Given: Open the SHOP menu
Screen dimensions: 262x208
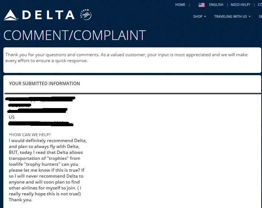Looking at the screenshot, I should (x=198, y=17).
